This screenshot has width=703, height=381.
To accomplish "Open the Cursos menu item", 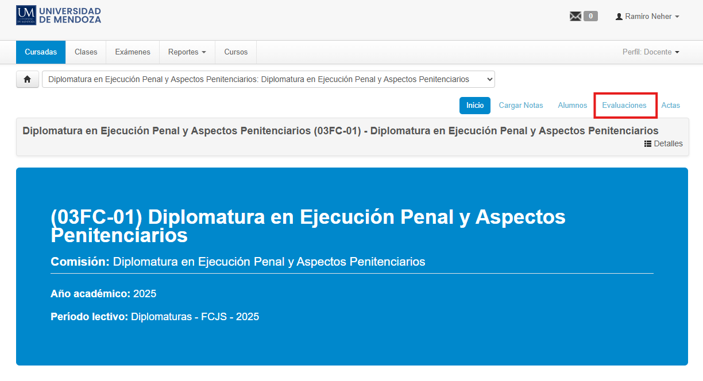I will [x=235, y=52].
